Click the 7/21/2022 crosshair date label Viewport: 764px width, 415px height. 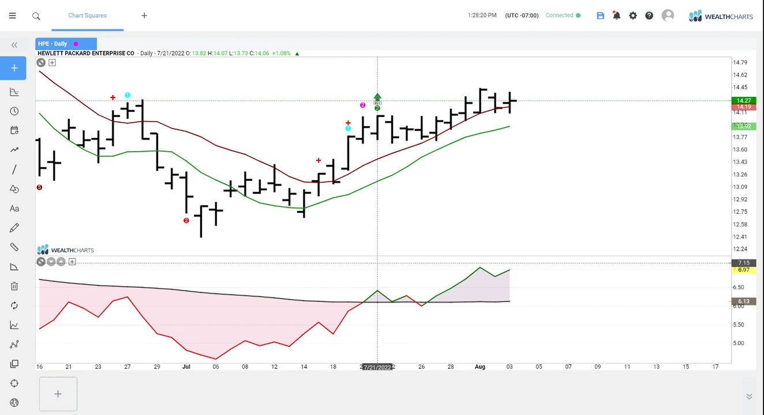point(377,367)
